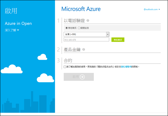Image resolution: width=168 pixels, height=116 pixels.
Task: Click the arrow circle icon on 啟用 button
Action: (x=82, y=77)
